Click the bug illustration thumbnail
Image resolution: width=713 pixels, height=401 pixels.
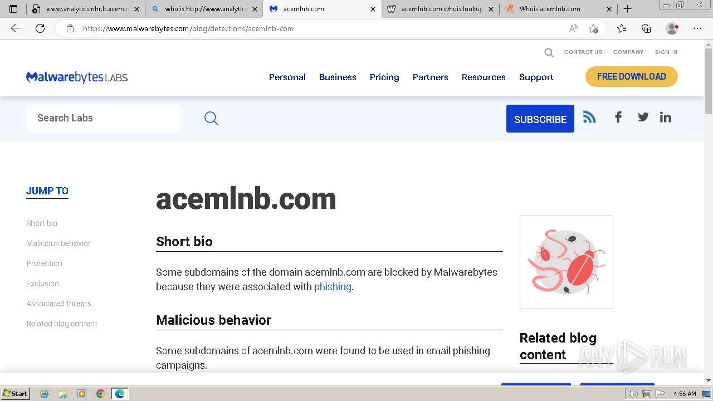(567, 262)
